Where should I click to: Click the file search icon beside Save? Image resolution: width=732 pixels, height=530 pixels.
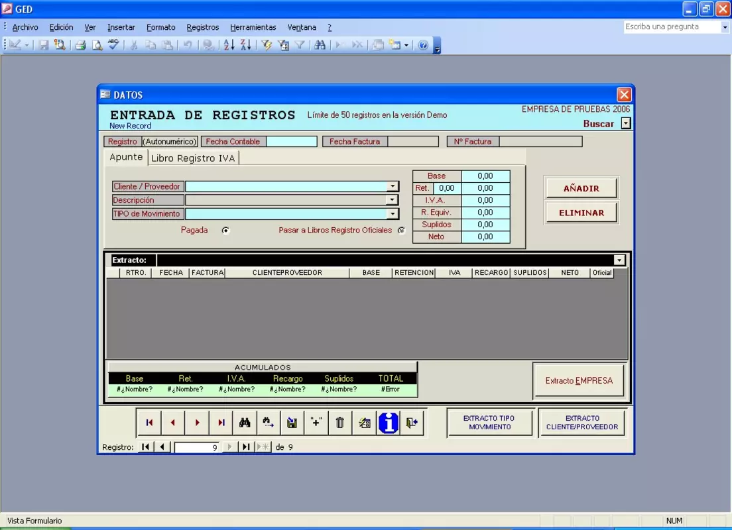click(x=60, y=45)
